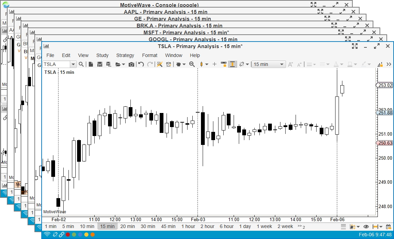Switch bar size to 1 day
394x239 pixels.
[245, 226]
